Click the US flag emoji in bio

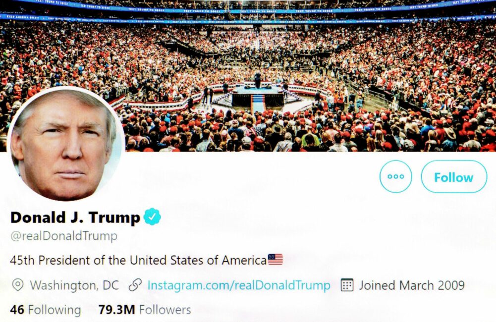point(275,260)
